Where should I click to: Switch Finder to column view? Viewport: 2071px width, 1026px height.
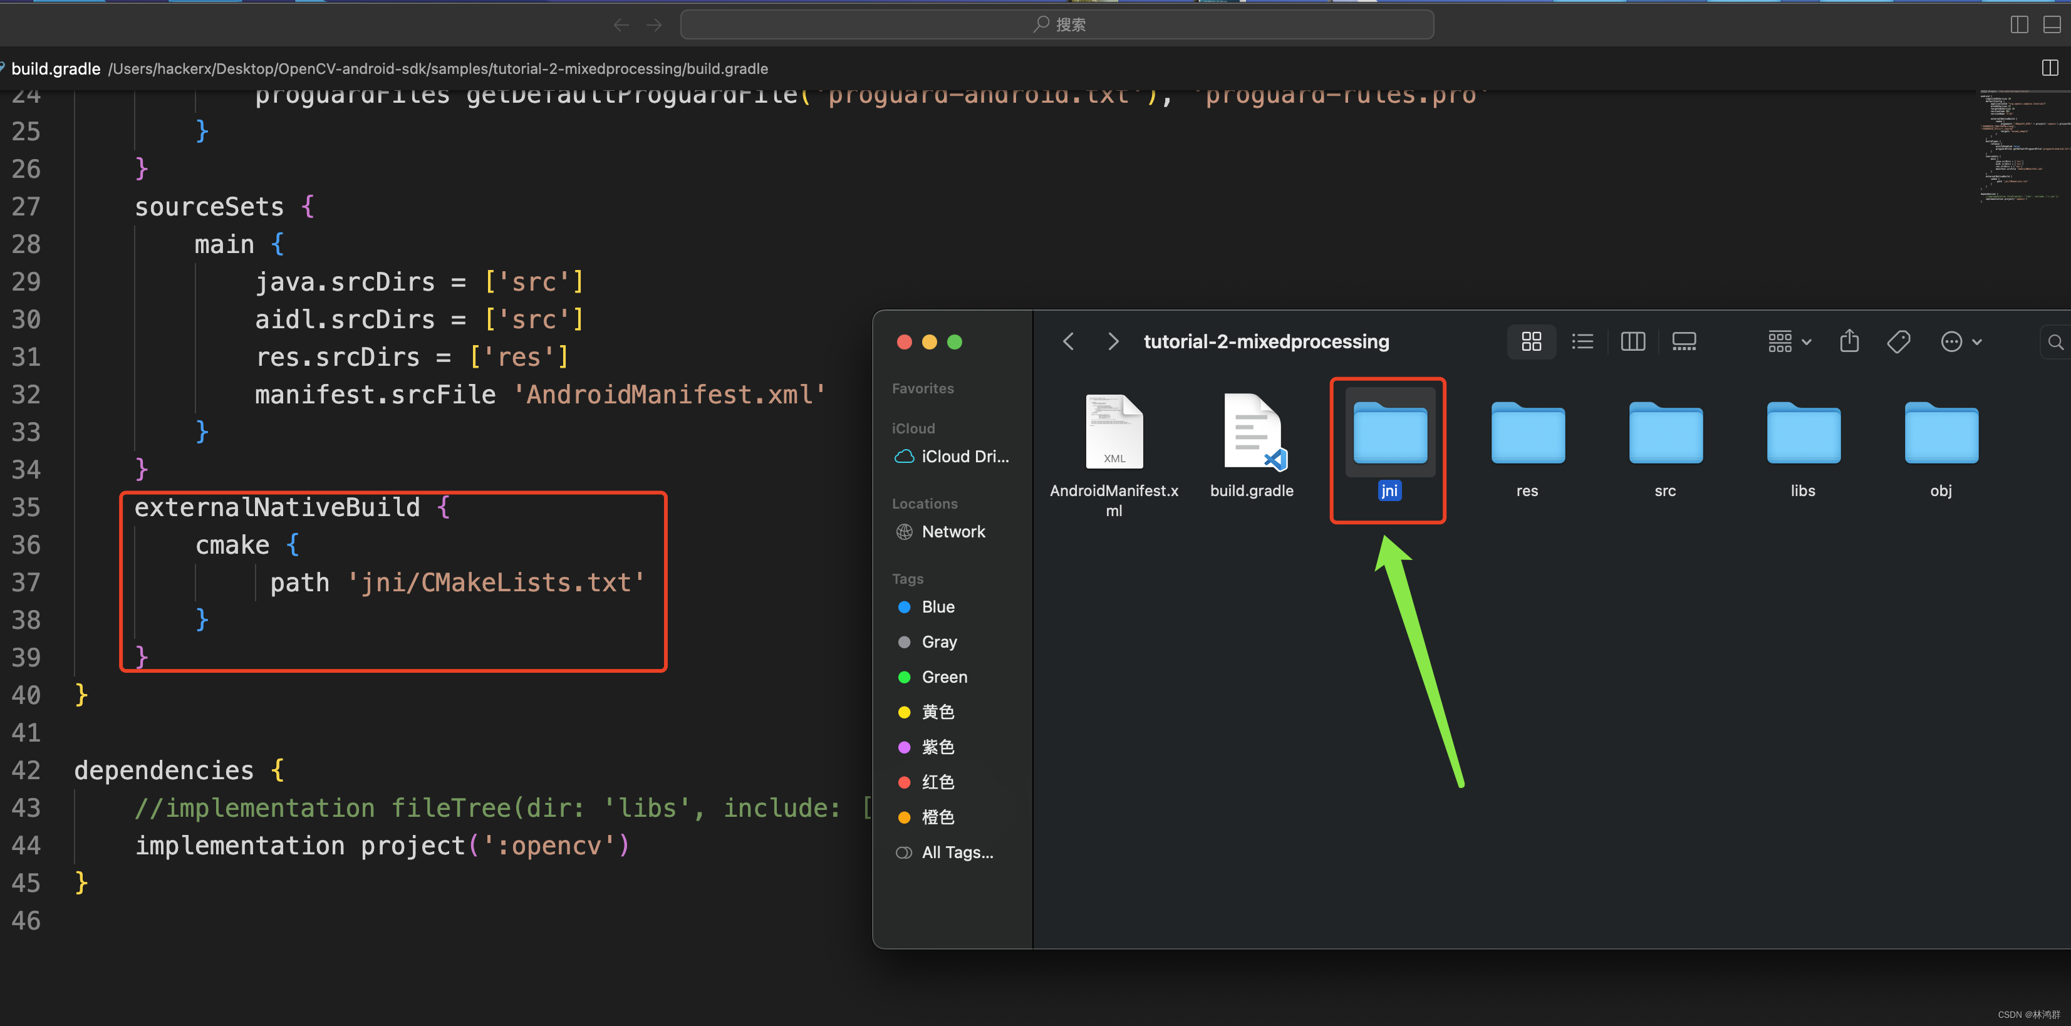pos(1633,342)
